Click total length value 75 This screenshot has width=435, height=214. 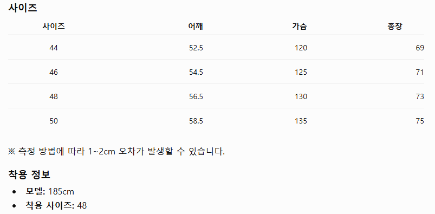(420, 121)
